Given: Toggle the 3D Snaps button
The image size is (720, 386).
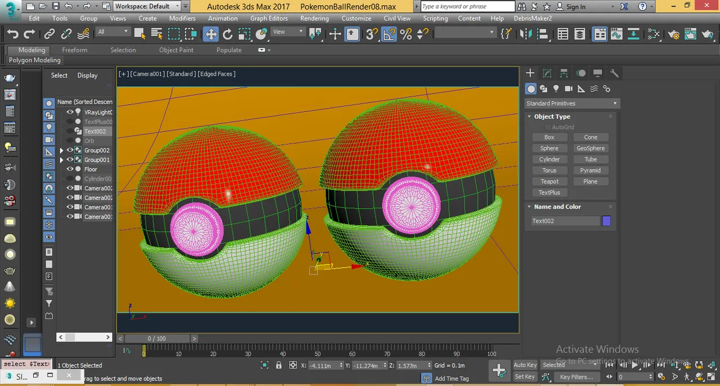Looking at the screenshot, I should click(372, 34).
